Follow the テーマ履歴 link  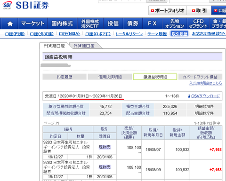pyautogui.click(x=157, y=34)
